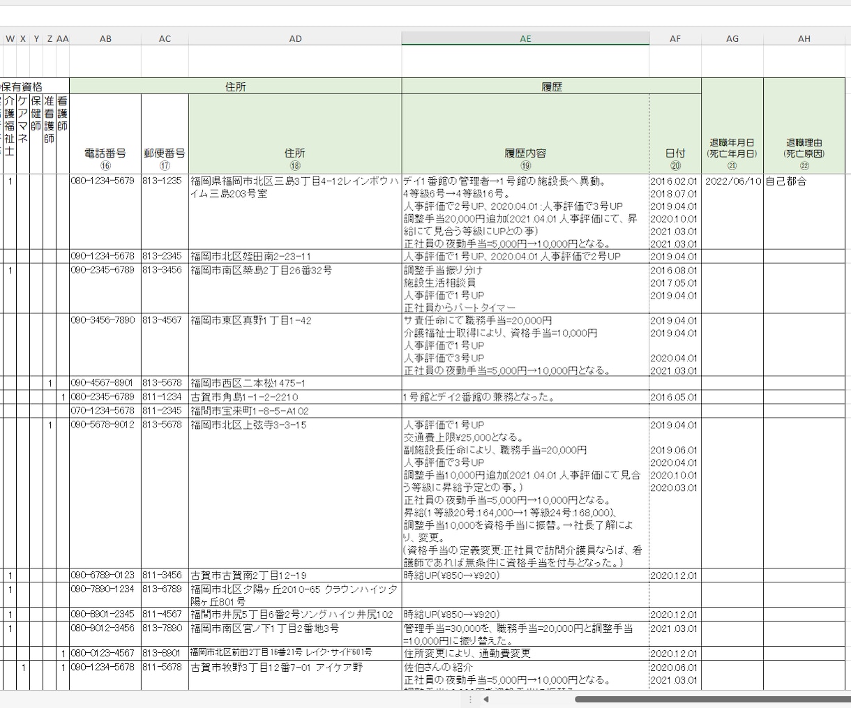Screen dimensions: 851x708
Task: Click the horizontal scrollbar left arrow
Action: point(485,699)
